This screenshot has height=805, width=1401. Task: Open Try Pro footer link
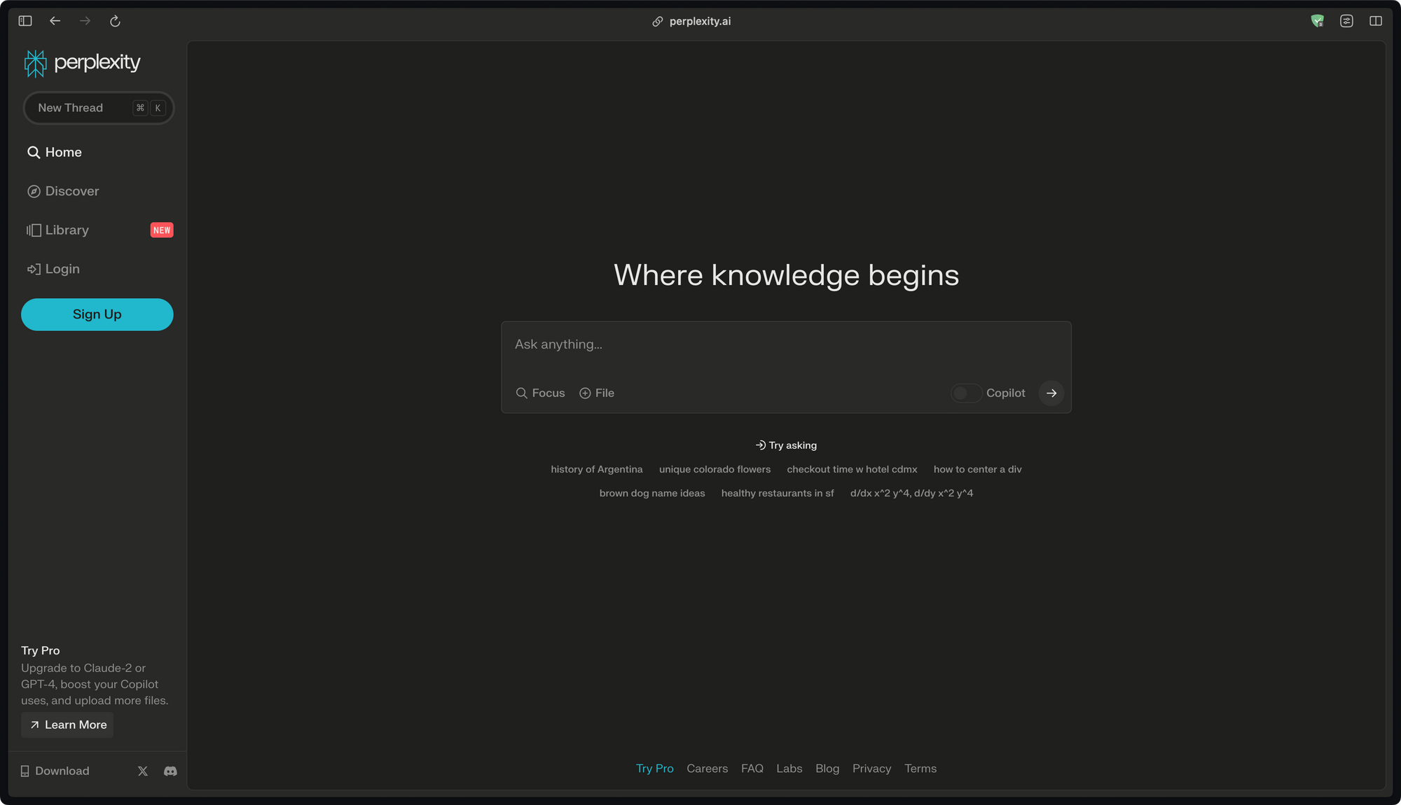[655, 769]
